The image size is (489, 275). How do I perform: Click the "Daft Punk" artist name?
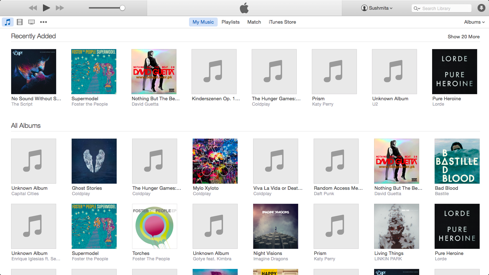(x=324, y=194)
